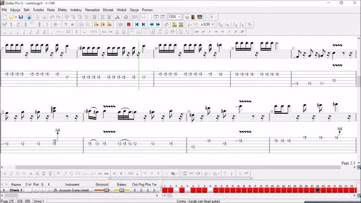Open the Nuta menu
Viewport: 361px width, 203px height.
[51, 10]
